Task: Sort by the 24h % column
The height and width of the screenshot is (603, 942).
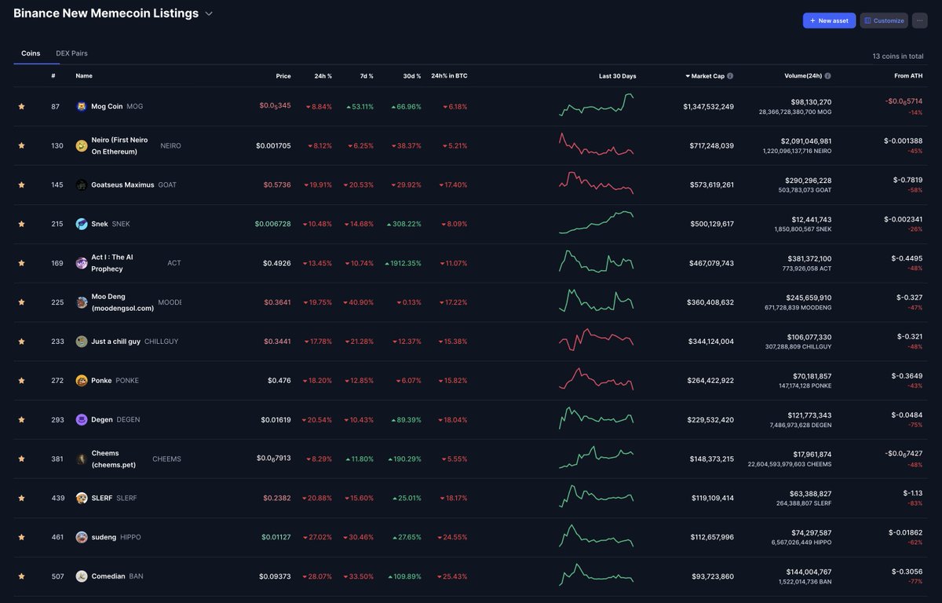Action: click(x=323, y=76)
